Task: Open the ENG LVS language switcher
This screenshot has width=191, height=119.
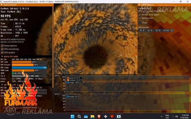Action: [167, 116]
